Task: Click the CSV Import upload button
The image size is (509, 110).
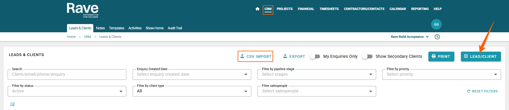Action: pyautogui.click(x=255, y=56)
